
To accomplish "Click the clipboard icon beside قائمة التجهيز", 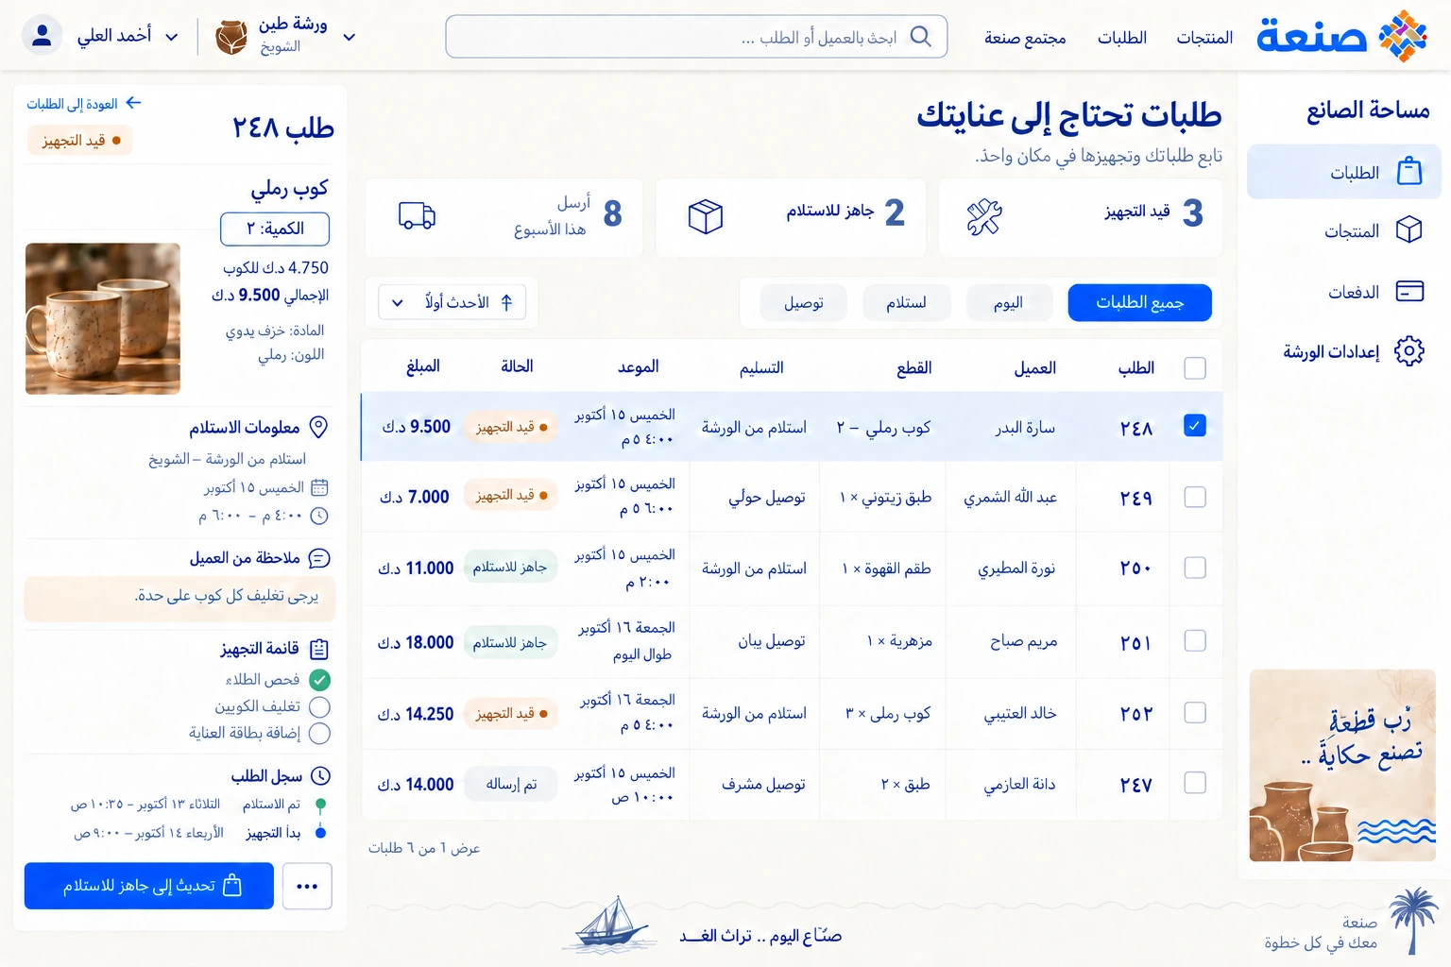I will [319, 649].
